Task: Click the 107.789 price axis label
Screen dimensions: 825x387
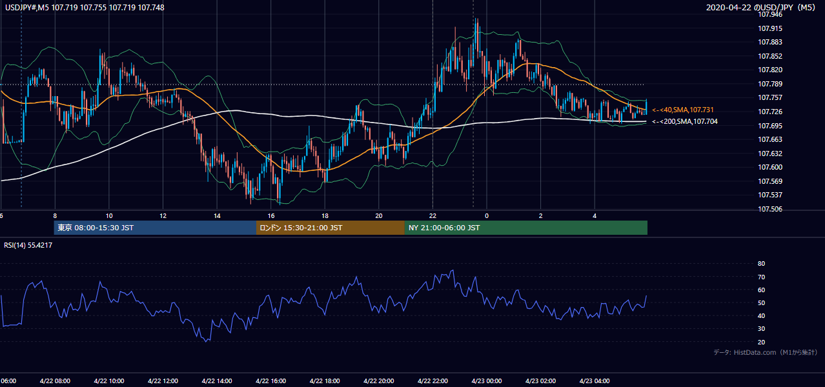Action: 769,84
